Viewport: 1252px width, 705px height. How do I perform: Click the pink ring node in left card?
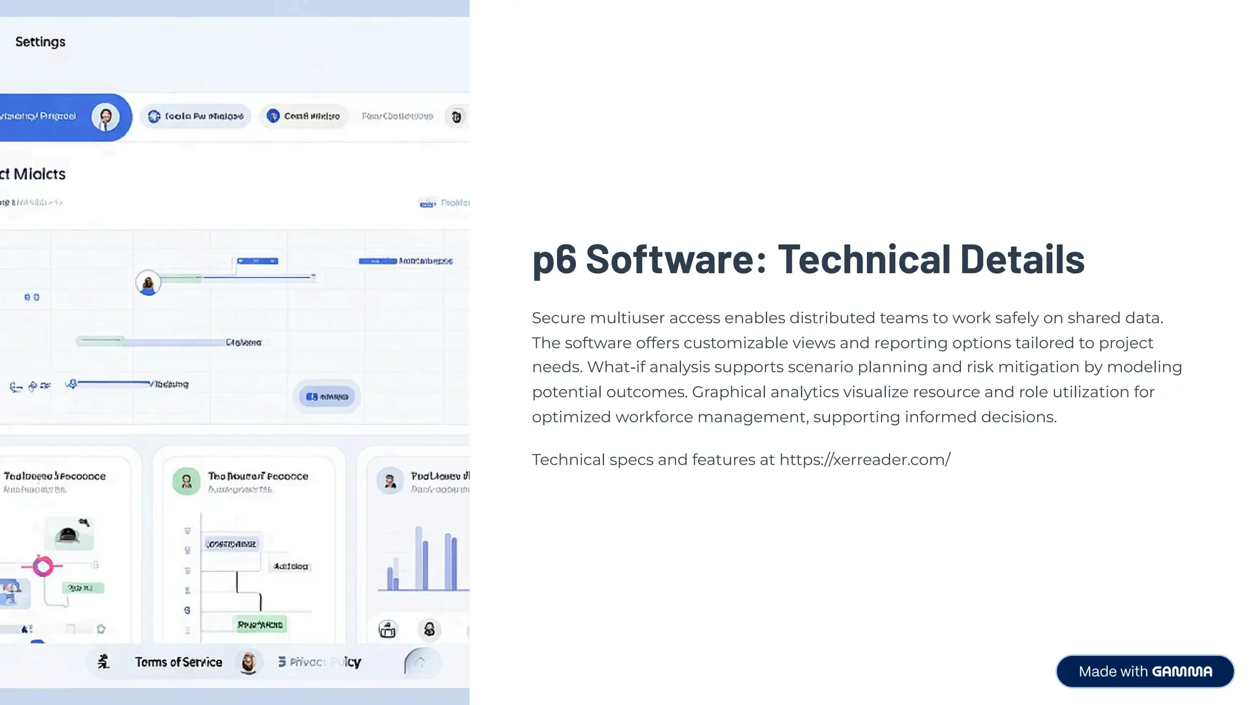43,566
